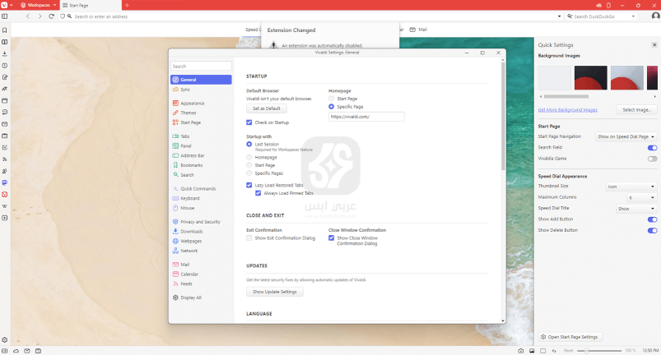The image size is (661, 355).
Task: Open Thumbnail Size dropdown
Action: [631, 187]
